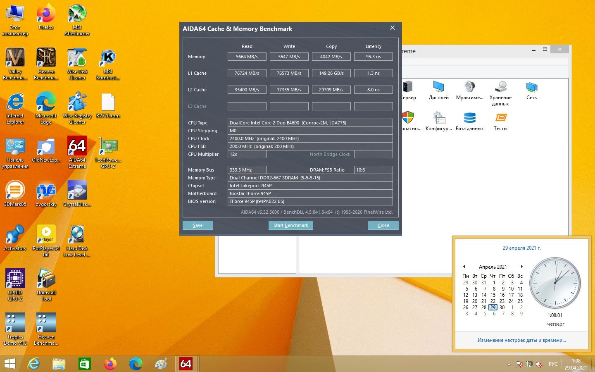Launch the MSI Afterburner shortcut
This screenshot has height=372, width=595.
(77, 20)
